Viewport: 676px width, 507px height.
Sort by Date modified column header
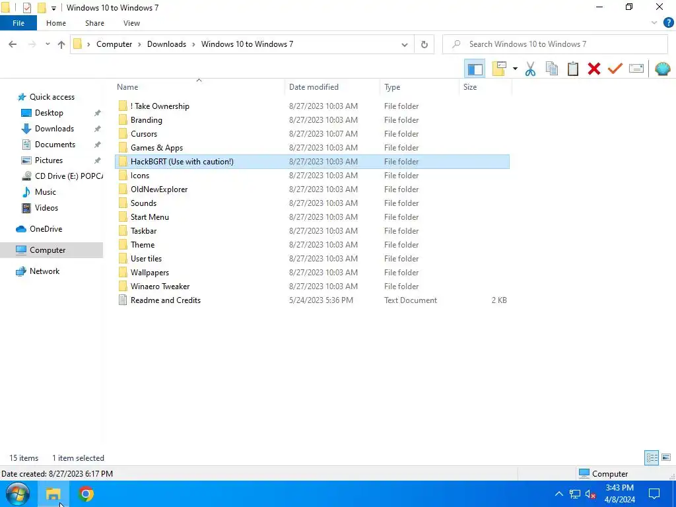pos(314,87)
